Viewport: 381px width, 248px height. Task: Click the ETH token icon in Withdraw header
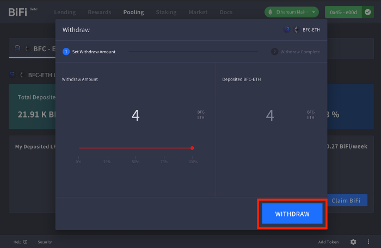point(296,29)
